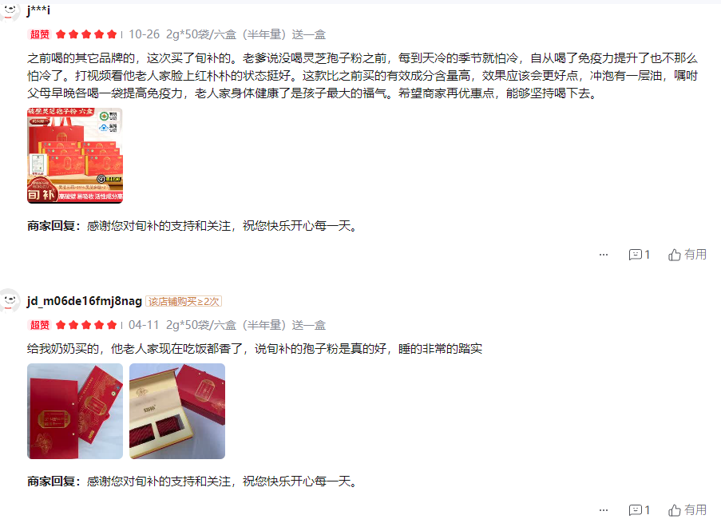The height and width of the screenshot is (527, 721).
Task: Click star rating on the 04-11 review
Action: tap(86, 325)
